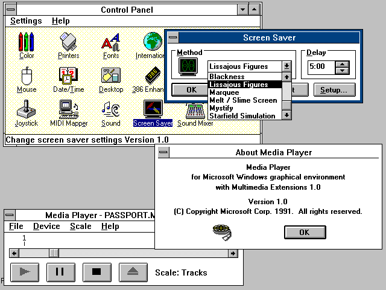386x290 pixels.
Task: Open the Color control panel icon
Action: [x=27, y=43]
